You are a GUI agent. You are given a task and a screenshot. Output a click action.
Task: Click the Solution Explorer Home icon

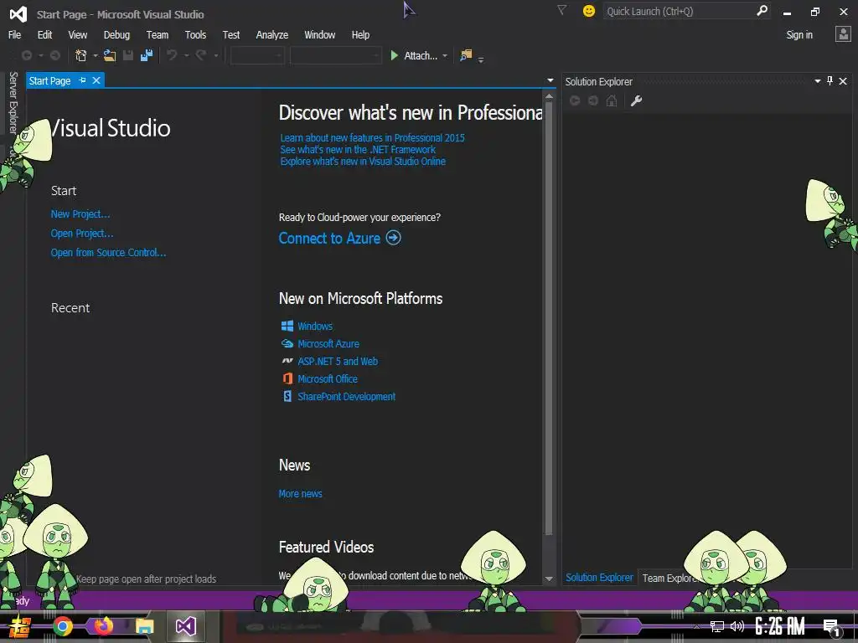(612, 100)
